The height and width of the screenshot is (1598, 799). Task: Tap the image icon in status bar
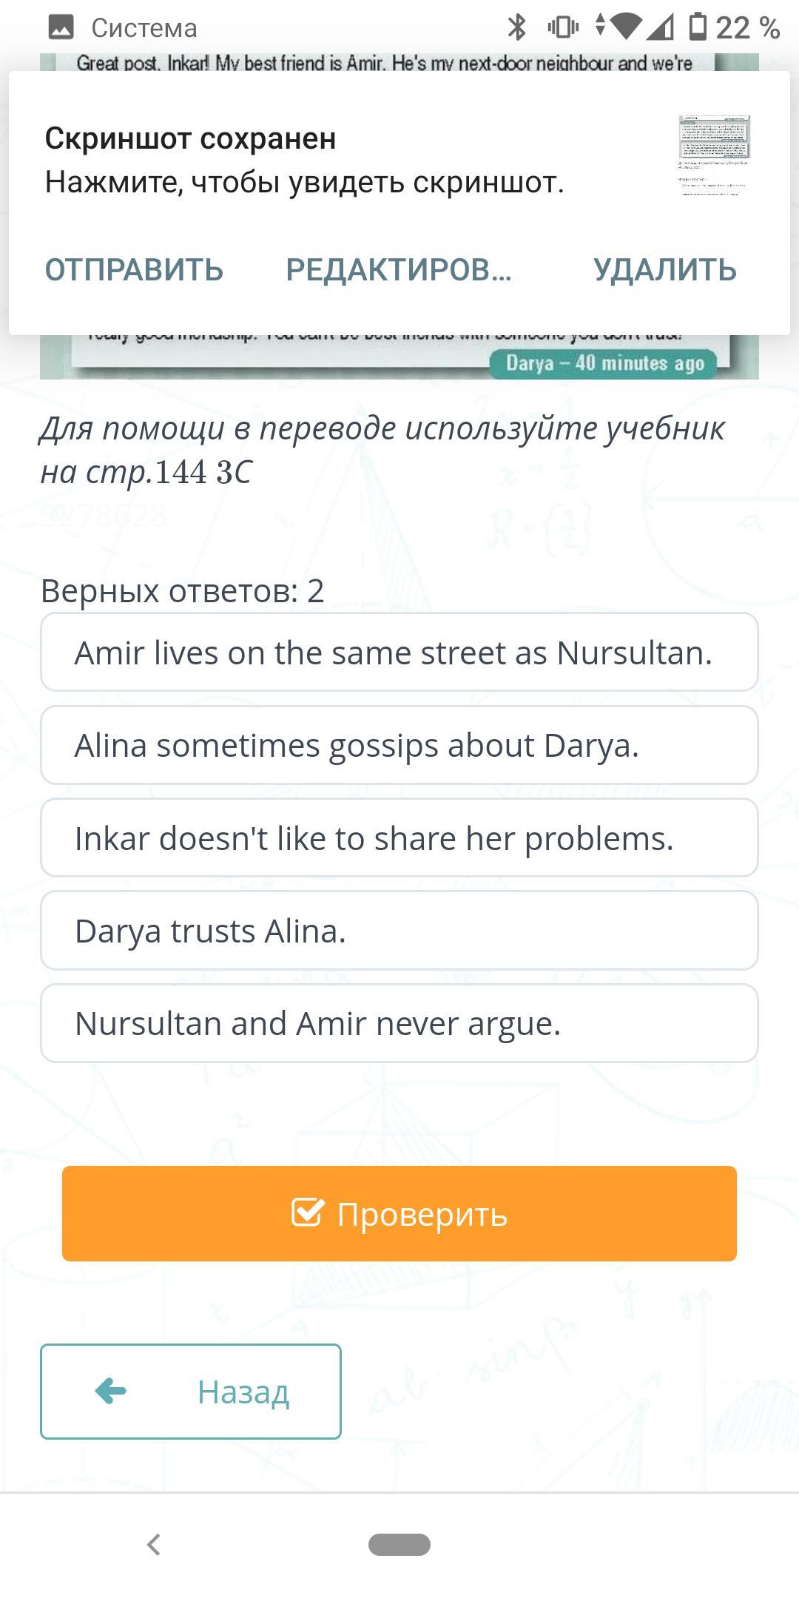tap(61, 28)
